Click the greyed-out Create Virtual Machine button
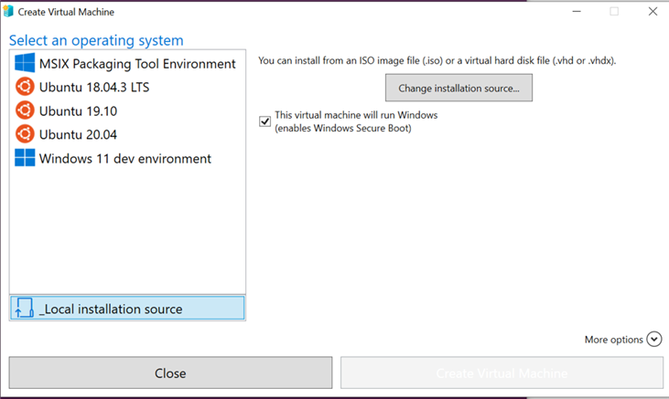 [502, 373]
